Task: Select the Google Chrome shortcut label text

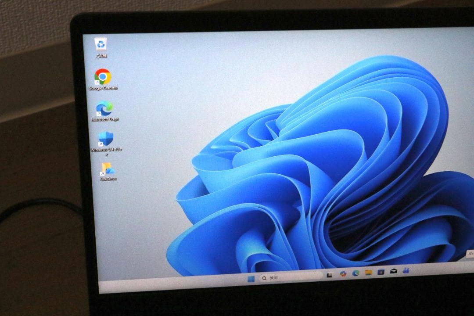Action: (x=102, y=88)
